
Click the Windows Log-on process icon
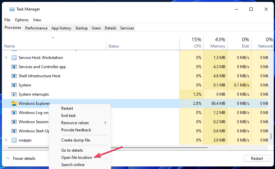click(x=14, y=113)
